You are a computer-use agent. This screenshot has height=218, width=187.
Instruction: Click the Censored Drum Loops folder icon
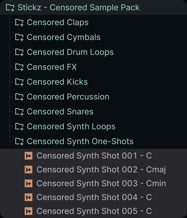[19, 52]
